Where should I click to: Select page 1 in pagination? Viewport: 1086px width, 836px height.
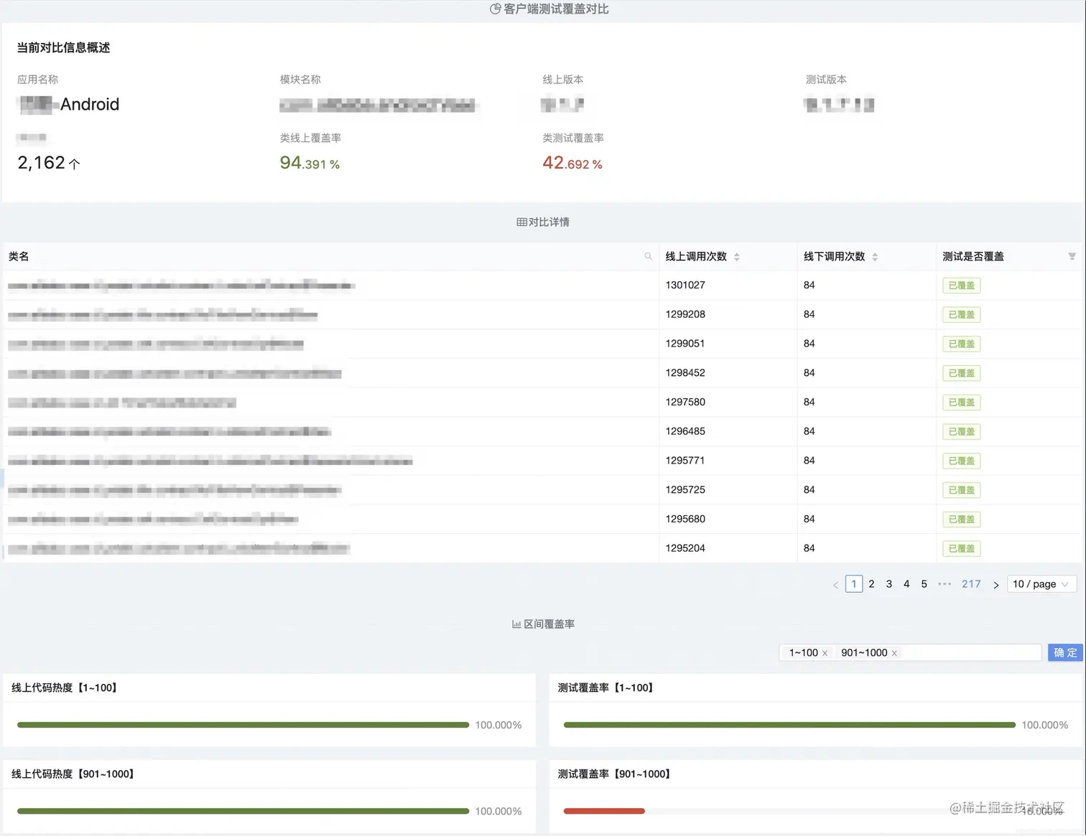(x=854, y=584)
